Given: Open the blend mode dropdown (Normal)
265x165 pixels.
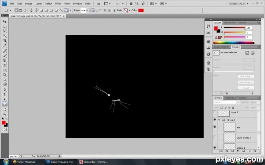Looking at the screenshot, I should 226,103.
